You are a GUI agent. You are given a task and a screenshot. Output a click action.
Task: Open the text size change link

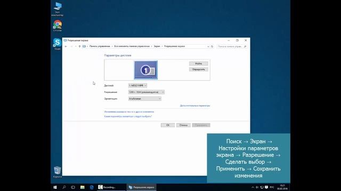tap(129, 112)
